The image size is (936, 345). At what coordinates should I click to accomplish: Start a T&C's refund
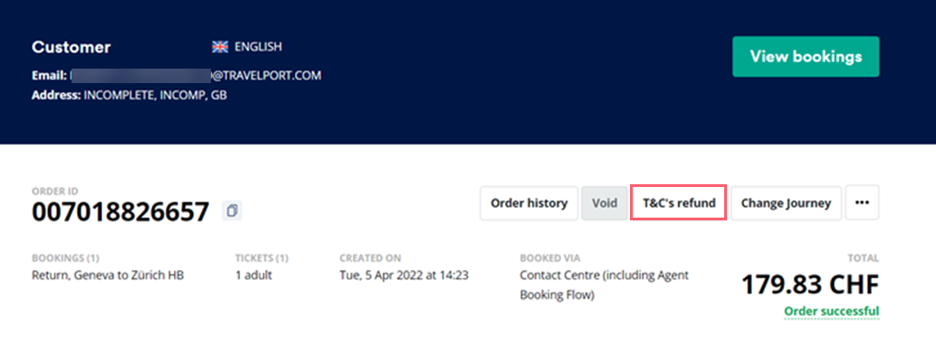679,203
